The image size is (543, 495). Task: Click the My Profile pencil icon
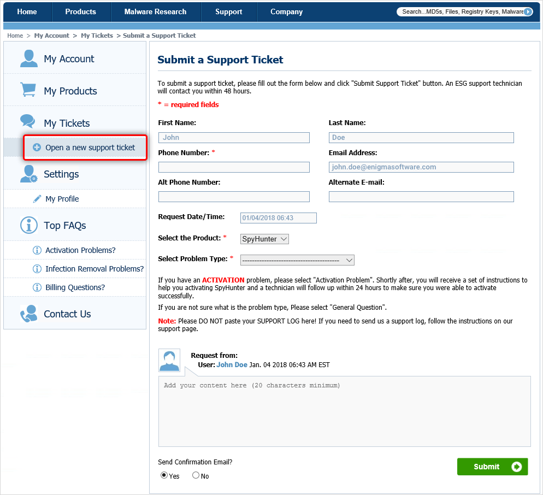[37, 199]
